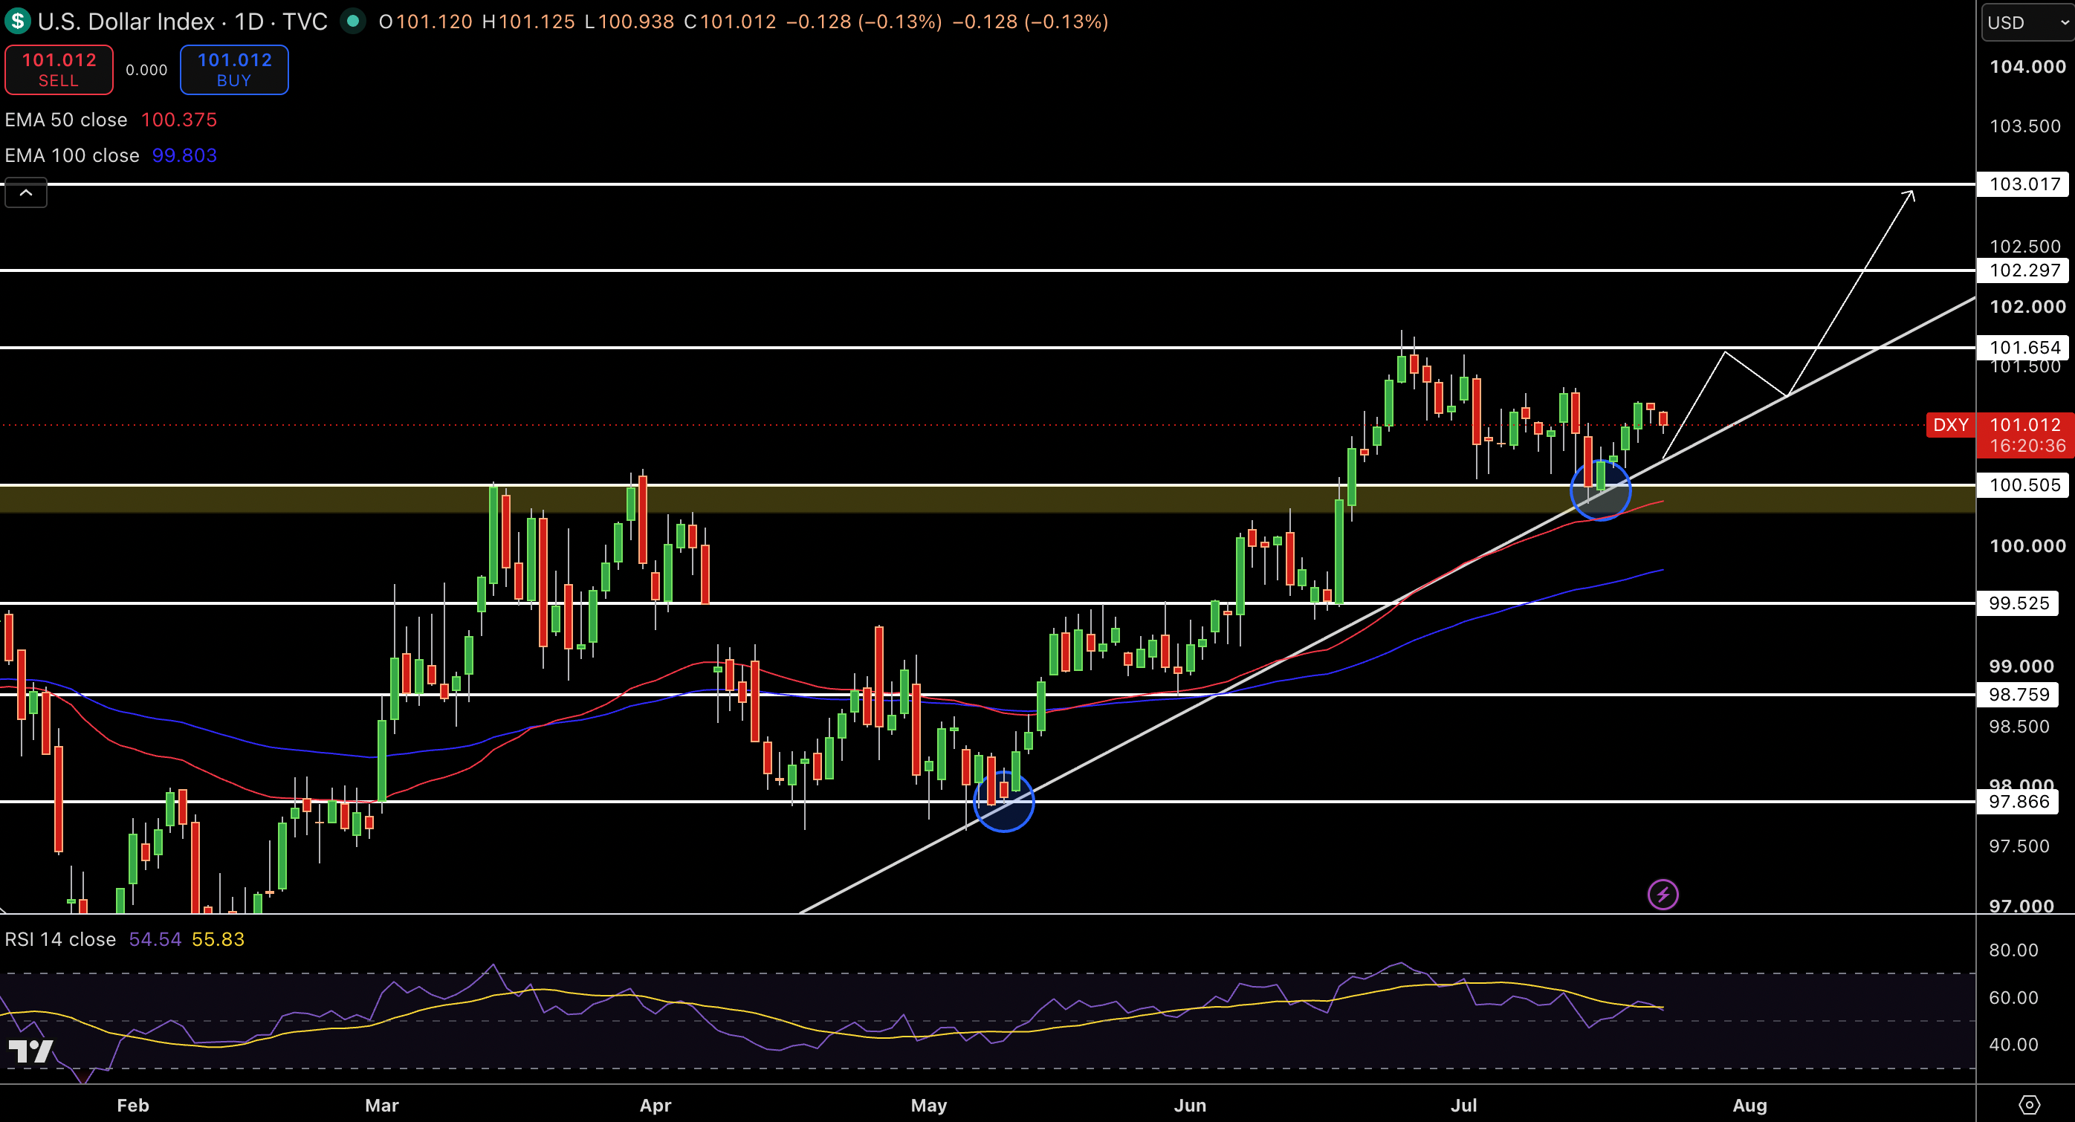Click the TradingView logo in RSI pane
This screenshot has width=2075, height=1122.
point(30,1051)
